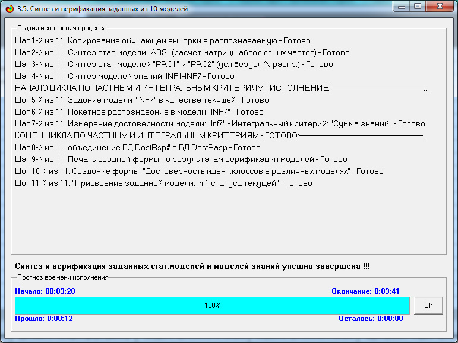Maximize the dialog window
The height and width of the screenshot is (343, 458).
[x=418, y=7]
